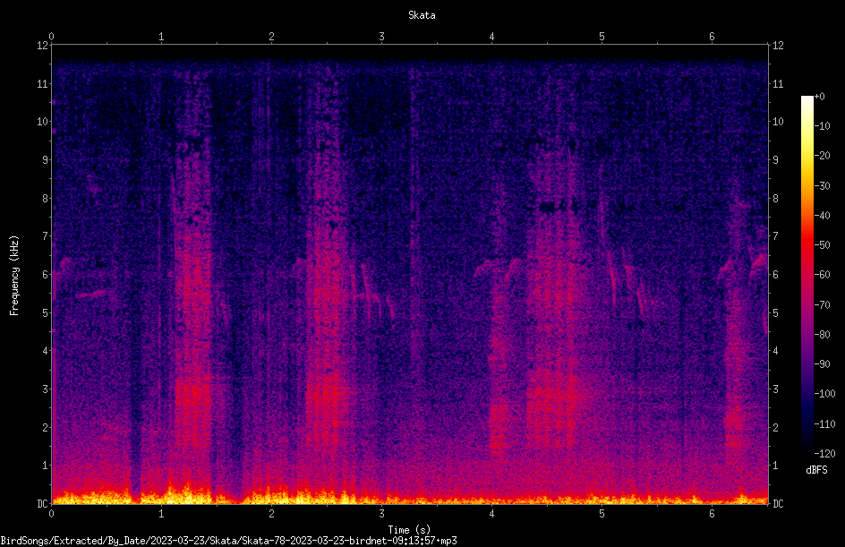Click the dBFS unit label under color bar
The height and width of the screenshot is (547, 845).
click(x=816, y=470)
